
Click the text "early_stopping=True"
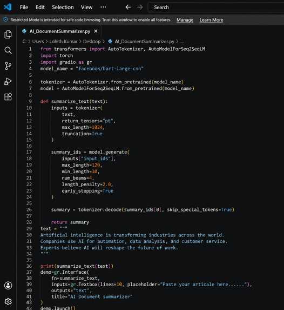[x=87, y=191]
